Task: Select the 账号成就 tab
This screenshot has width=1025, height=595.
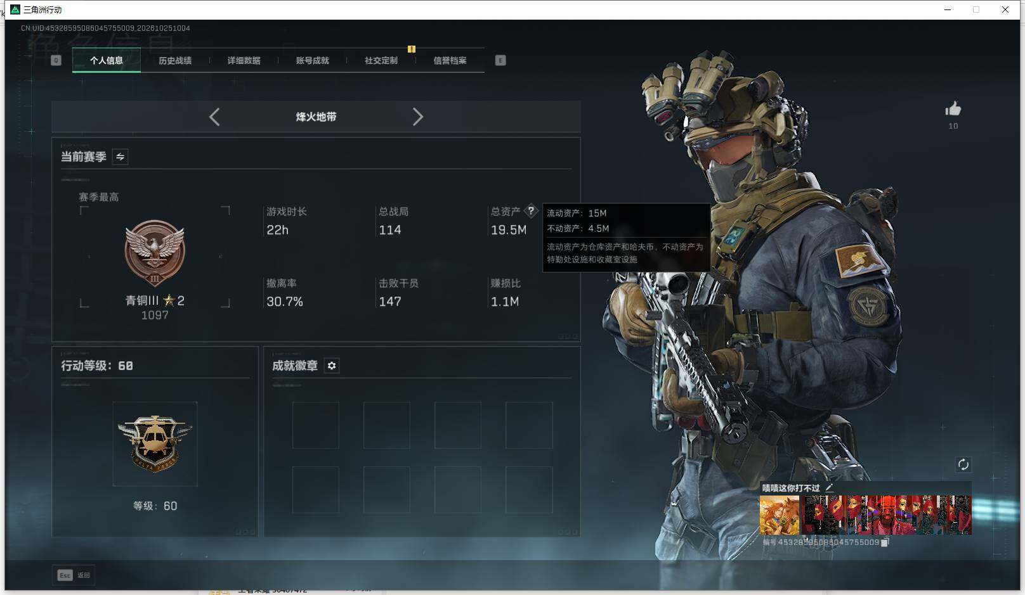Action: (312, 61)
